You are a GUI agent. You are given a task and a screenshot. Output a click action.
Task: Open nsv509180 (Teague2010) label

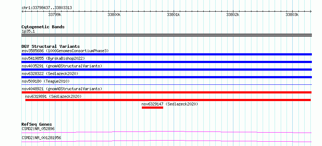46,81
